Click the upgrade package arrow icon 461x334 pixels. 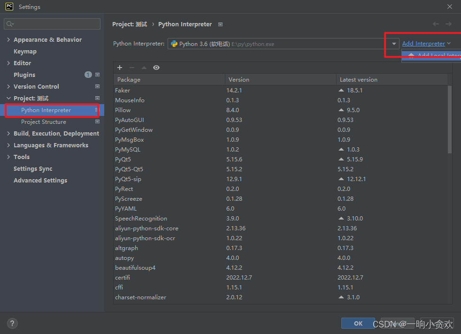pyautogui.click(x=144, y=68)
